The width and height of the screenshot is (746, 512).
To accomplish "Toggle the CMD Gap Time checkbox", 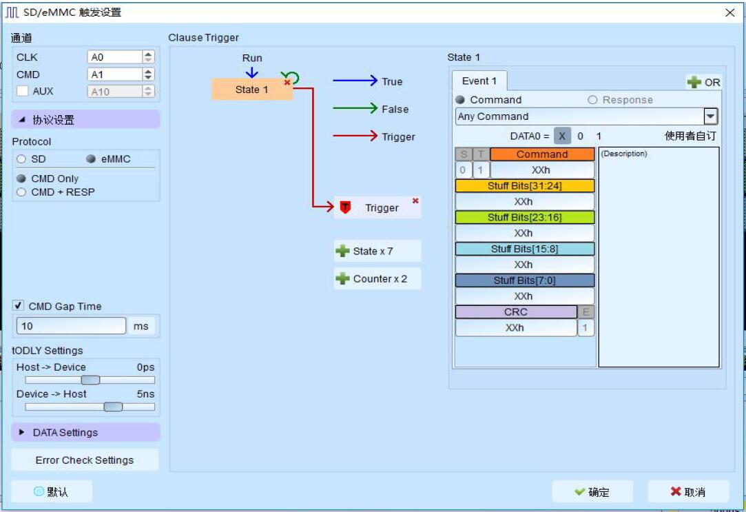I will click(19, 306).
